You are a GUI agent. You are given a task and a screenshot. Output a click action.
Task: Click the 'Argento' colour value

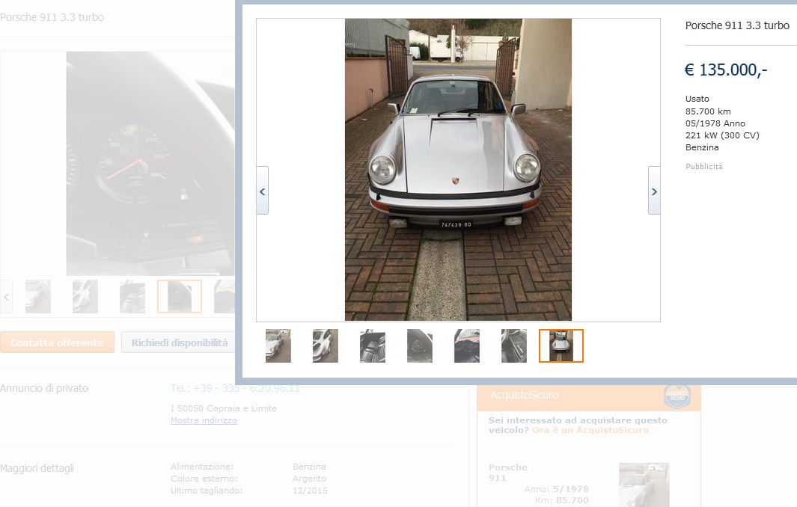309,479
